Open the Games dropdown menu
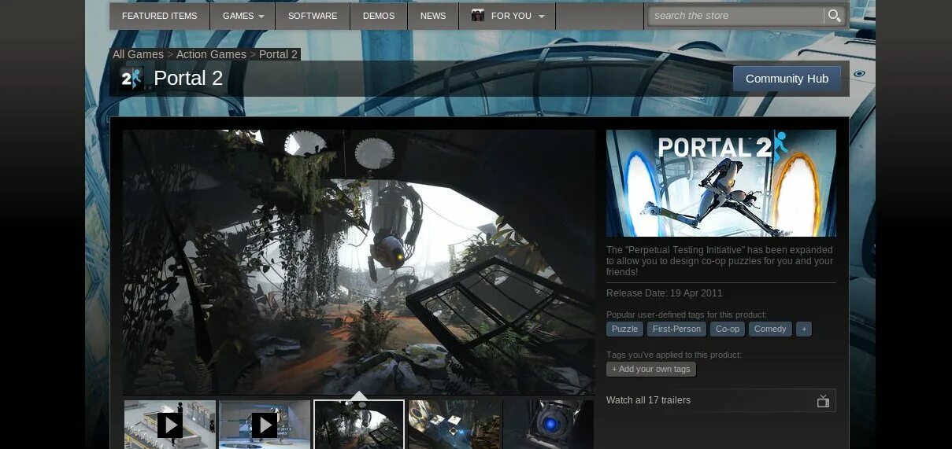This screenshot has width=952, height=449. point(243,16)
